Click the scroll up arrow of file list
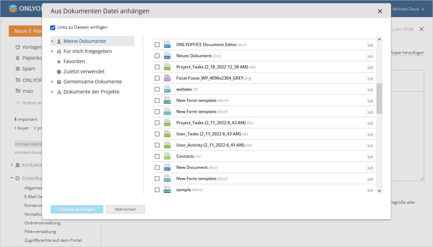Image resolution: width=433 pixels, height=247 pixels. (380, 39)
